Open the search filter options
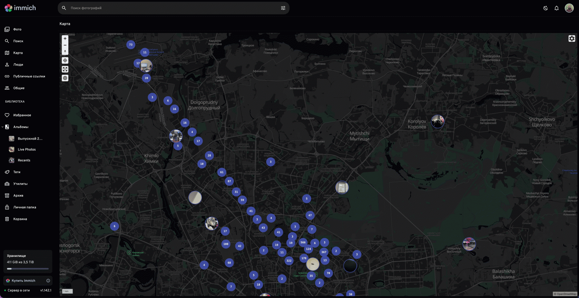579x298 pixels. coord(283,8)
